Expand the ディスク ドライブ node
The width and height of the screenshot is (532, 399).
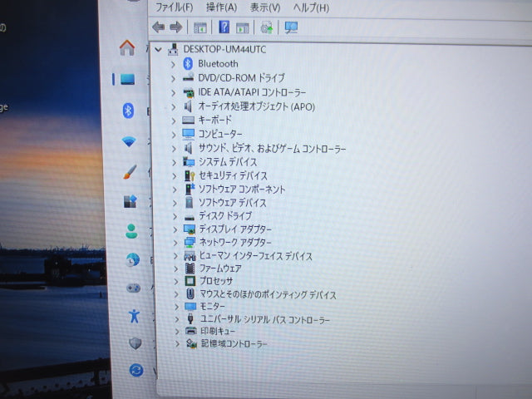[x=175, y=216]
